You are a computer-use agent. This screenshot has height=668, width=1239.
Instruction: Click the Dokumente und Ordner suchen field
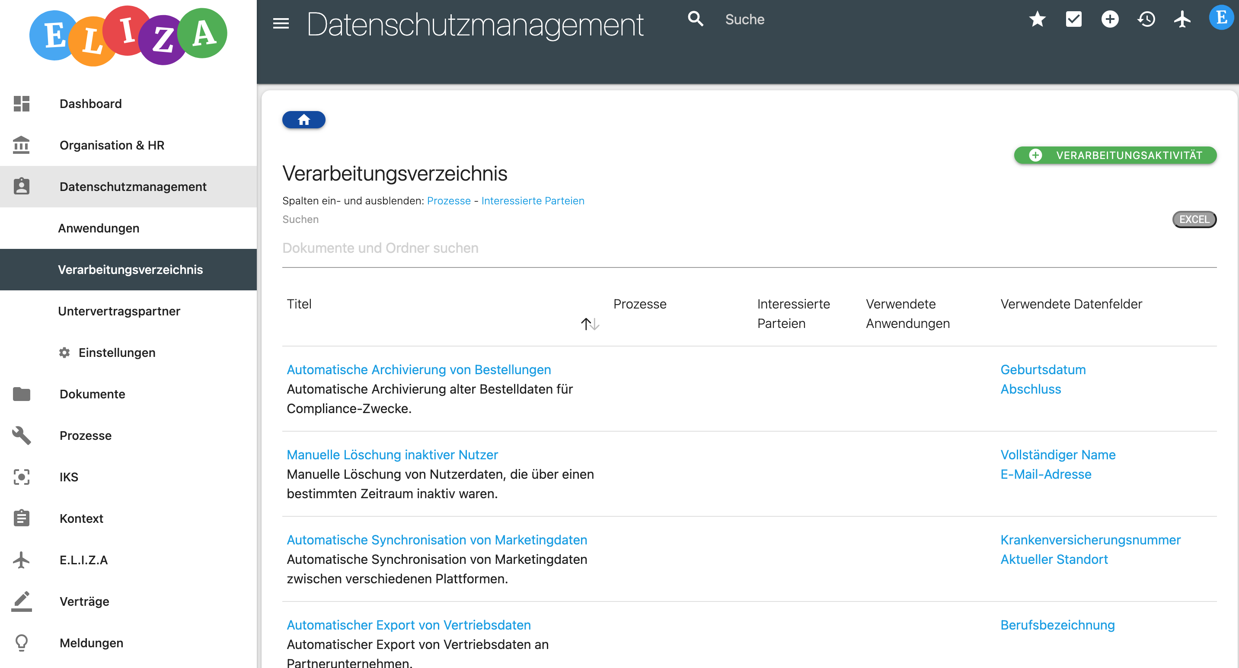click(x=380, y=248)
